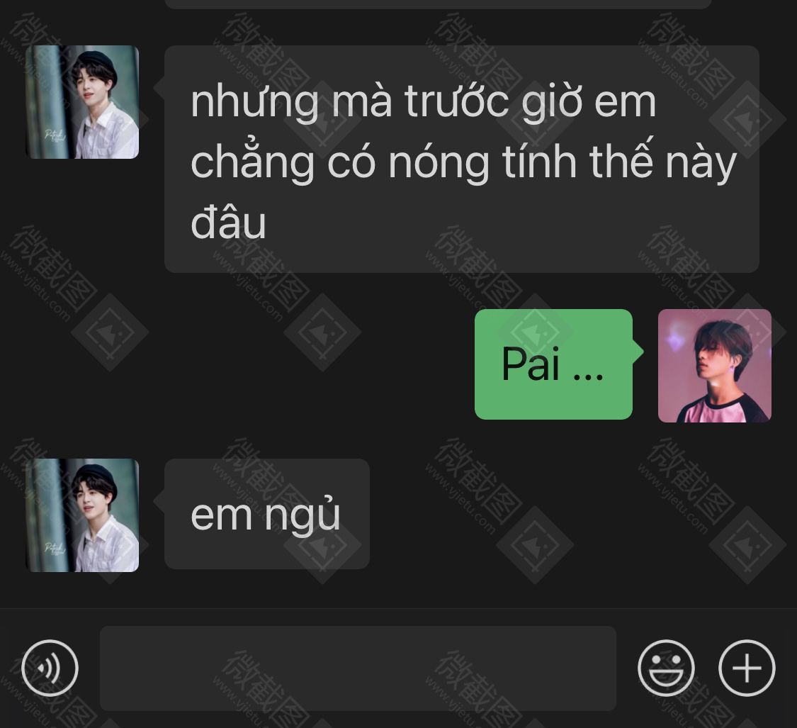Viewport: 797px width, 728px height.
Task: Tap the sender photo next to 'Pai ...'
Action: [x=715, y=366]
